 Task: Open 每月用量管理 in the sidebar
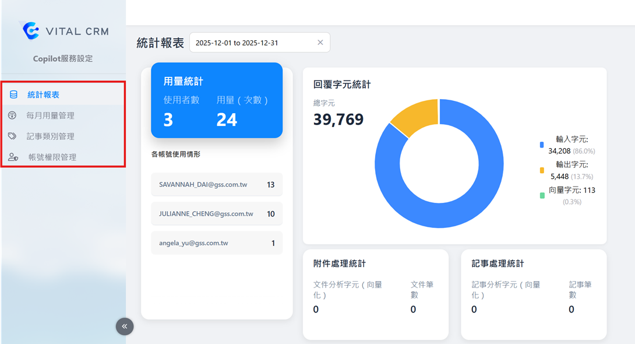tap(50, 115)
